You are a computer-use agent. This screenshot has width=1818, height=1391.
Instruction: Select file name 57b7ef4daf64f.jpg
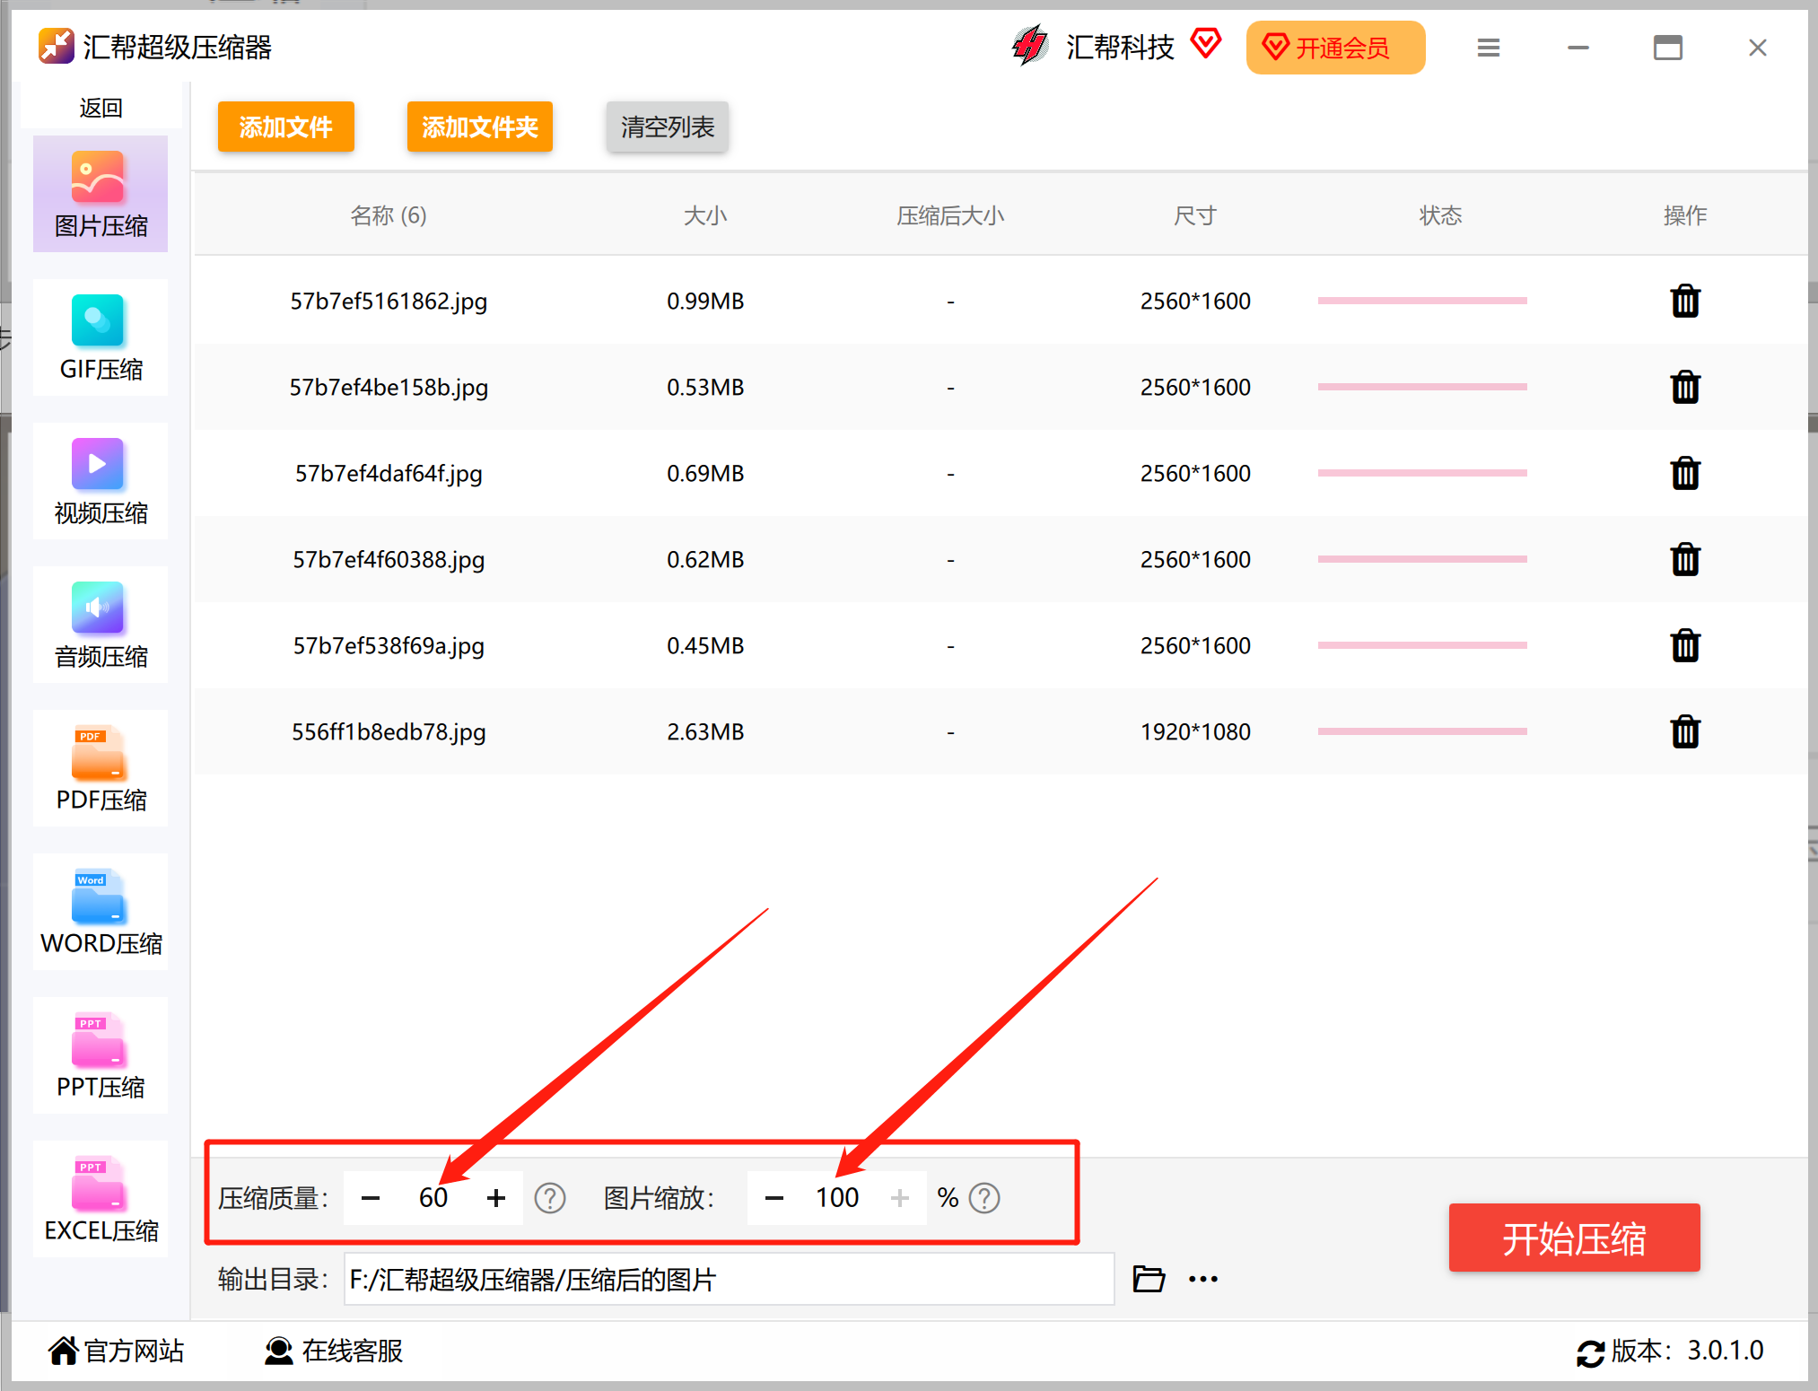pyautogui.click(x=389, y=473)
